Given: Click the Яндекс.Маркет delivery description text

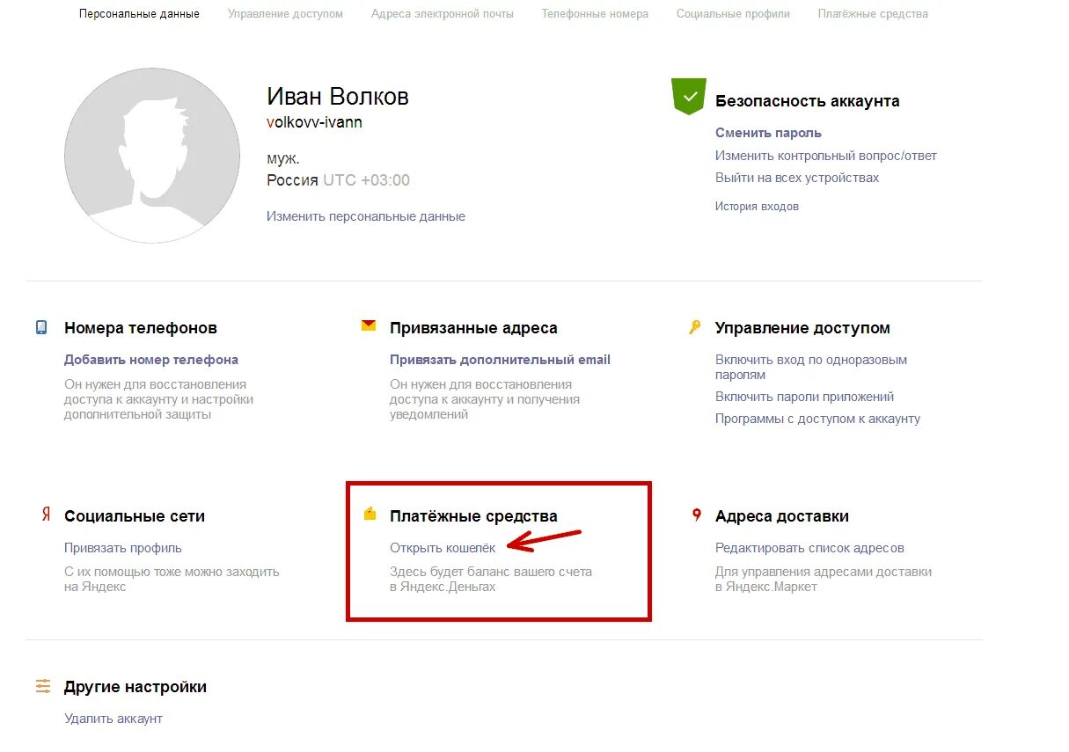Looking at the screenshot, I should click(824, 579).
